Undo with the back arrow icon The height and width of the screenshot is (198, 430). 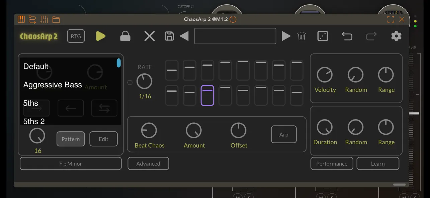point(347,36)
